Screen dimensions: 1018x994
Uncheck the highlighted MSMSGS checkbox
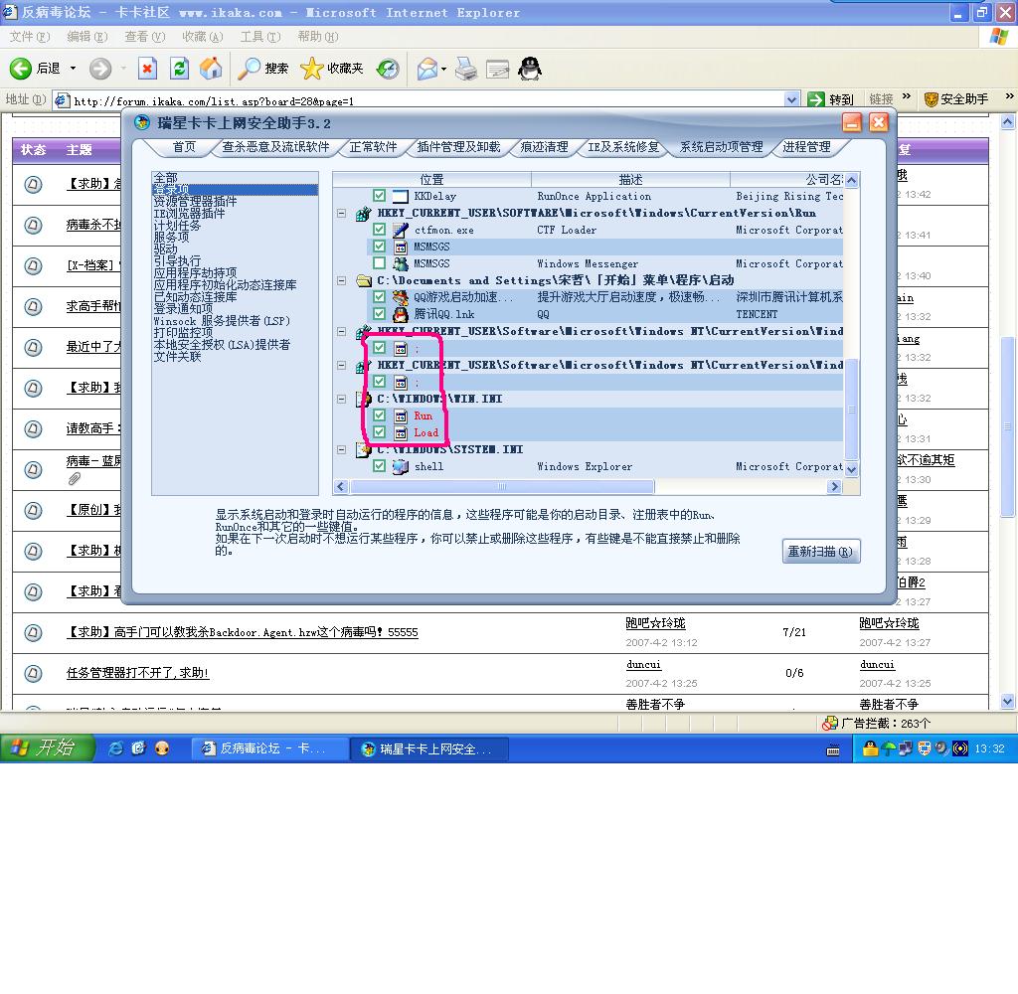pyautogui.click(x=379, y=247)
